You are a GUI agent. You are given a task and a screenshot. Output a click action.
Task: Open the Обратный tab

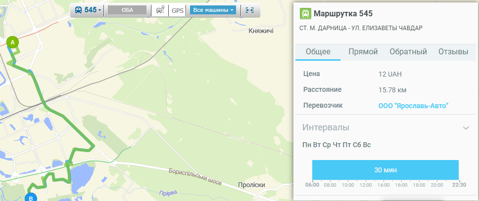(408, 52)
